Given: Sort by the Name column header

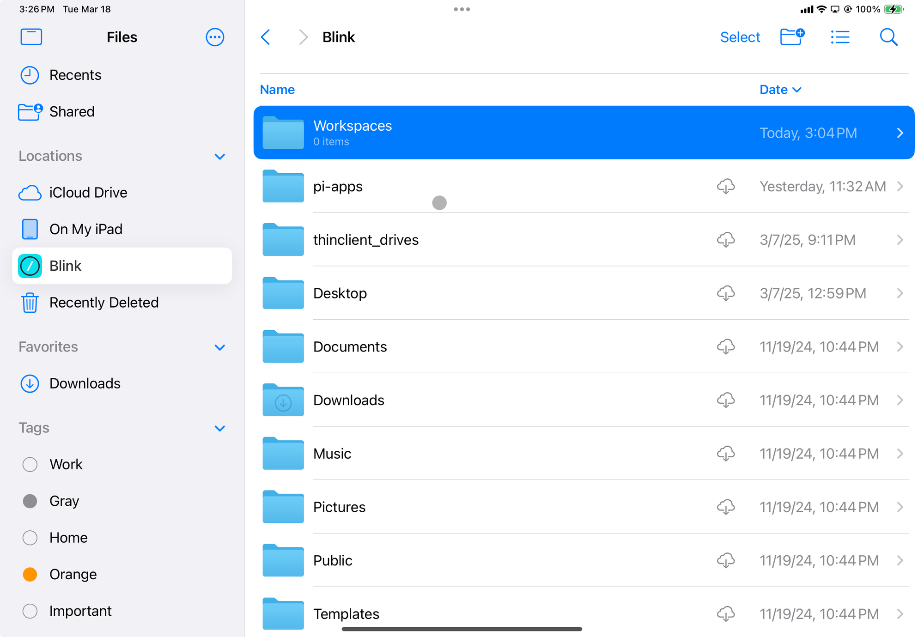Looking at the screenshot, I should (x=277, y=90).
